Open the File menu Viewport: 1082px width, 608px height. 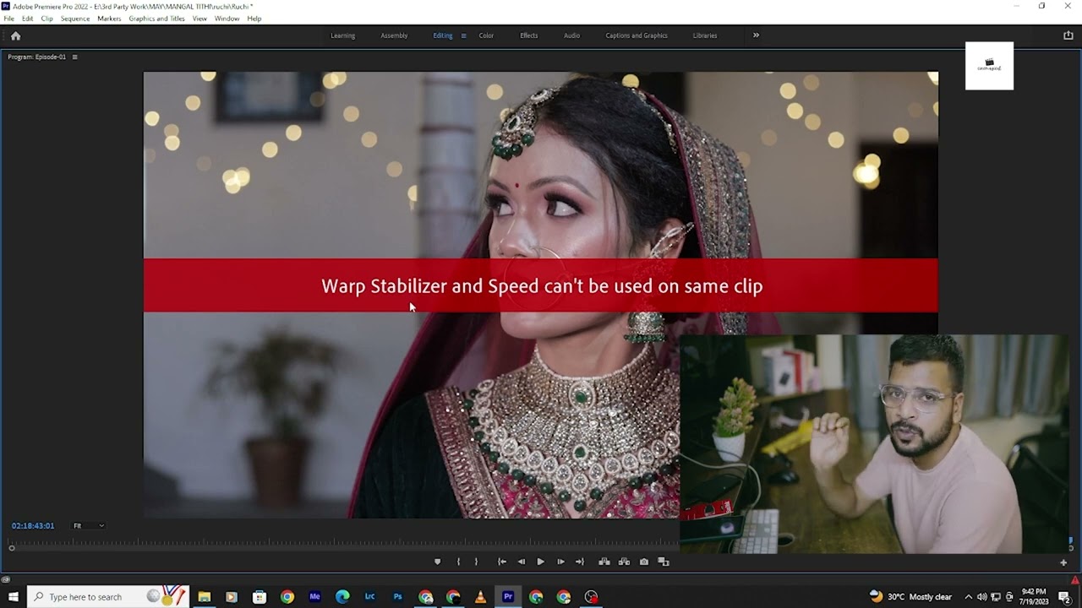(8, 19)
